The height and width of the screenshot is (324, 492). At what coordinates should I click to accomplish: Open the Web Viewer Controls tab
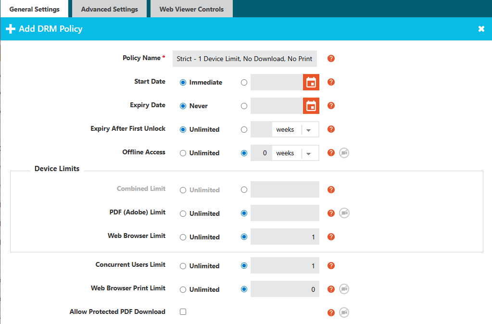pyautogui.click(x=191, y=9)
